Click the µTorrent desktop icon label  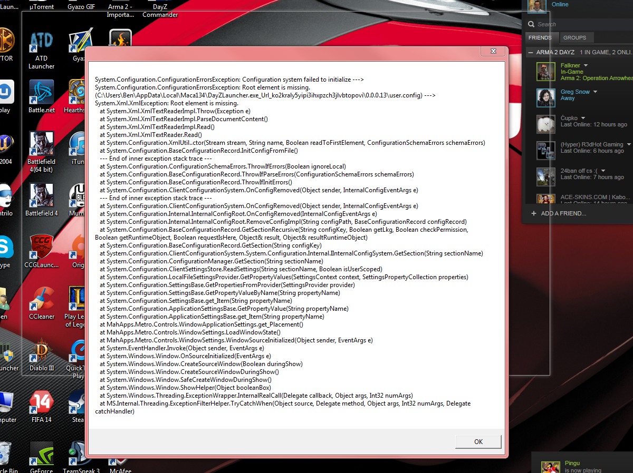point(42,7)
